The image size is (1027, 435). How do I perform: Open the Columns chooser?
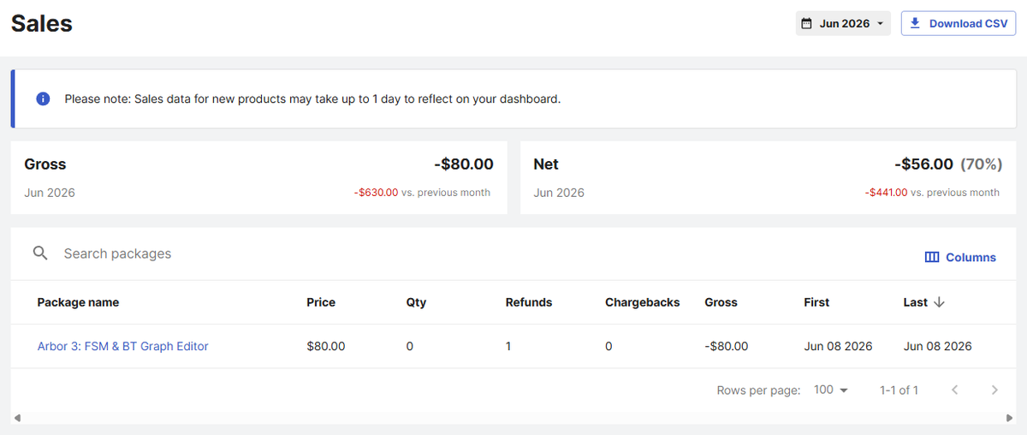point(960,257)
